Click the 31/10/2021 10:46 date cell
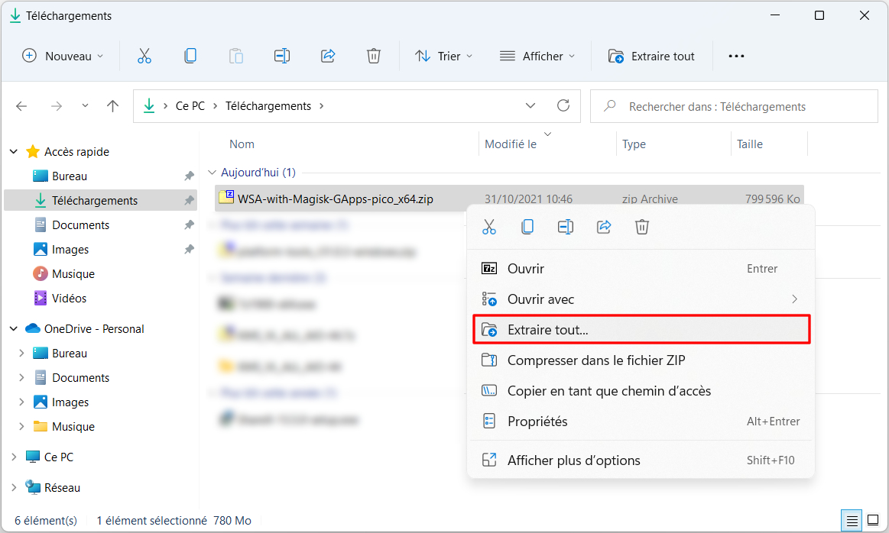 [x=528, y=199]
